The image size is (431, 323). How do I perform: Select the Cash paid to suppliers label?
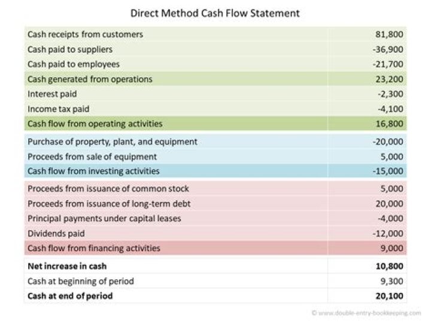(70, 49)
